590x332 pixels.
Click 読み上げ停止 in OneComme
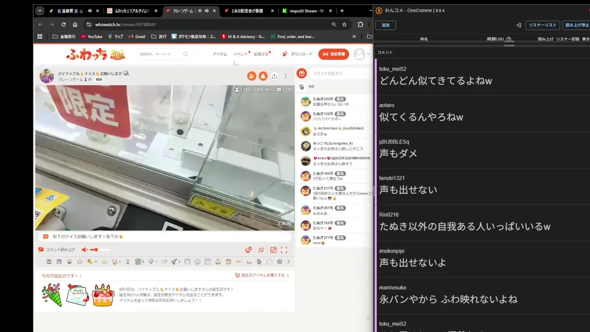tap(576, 25)
